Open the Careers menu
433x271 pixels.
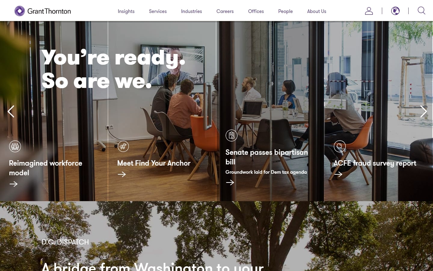point(225,11)
